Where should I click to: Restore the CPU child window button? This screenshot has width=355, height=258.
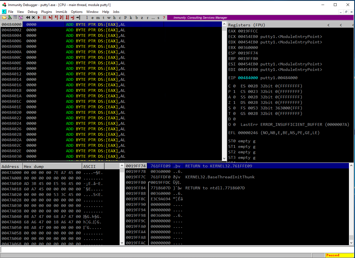[346, 12]
